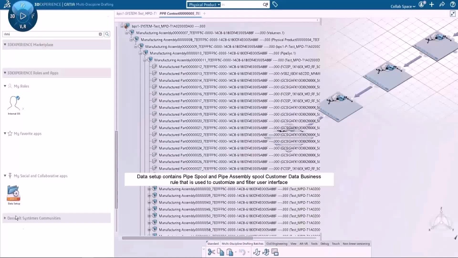This screenshot has height=258, width=458.
Task: Click the Manufactured Part00000012 node icon
Action: (x=155, y=66)
